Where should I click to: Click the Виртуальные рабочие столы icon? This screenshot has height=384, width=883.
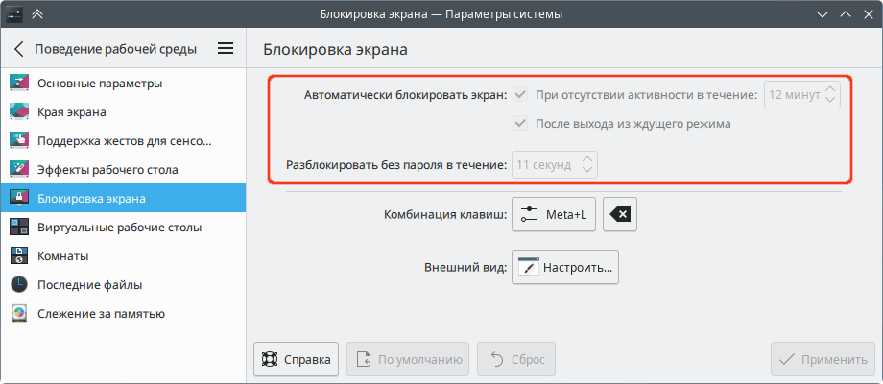tap(19, 228)
